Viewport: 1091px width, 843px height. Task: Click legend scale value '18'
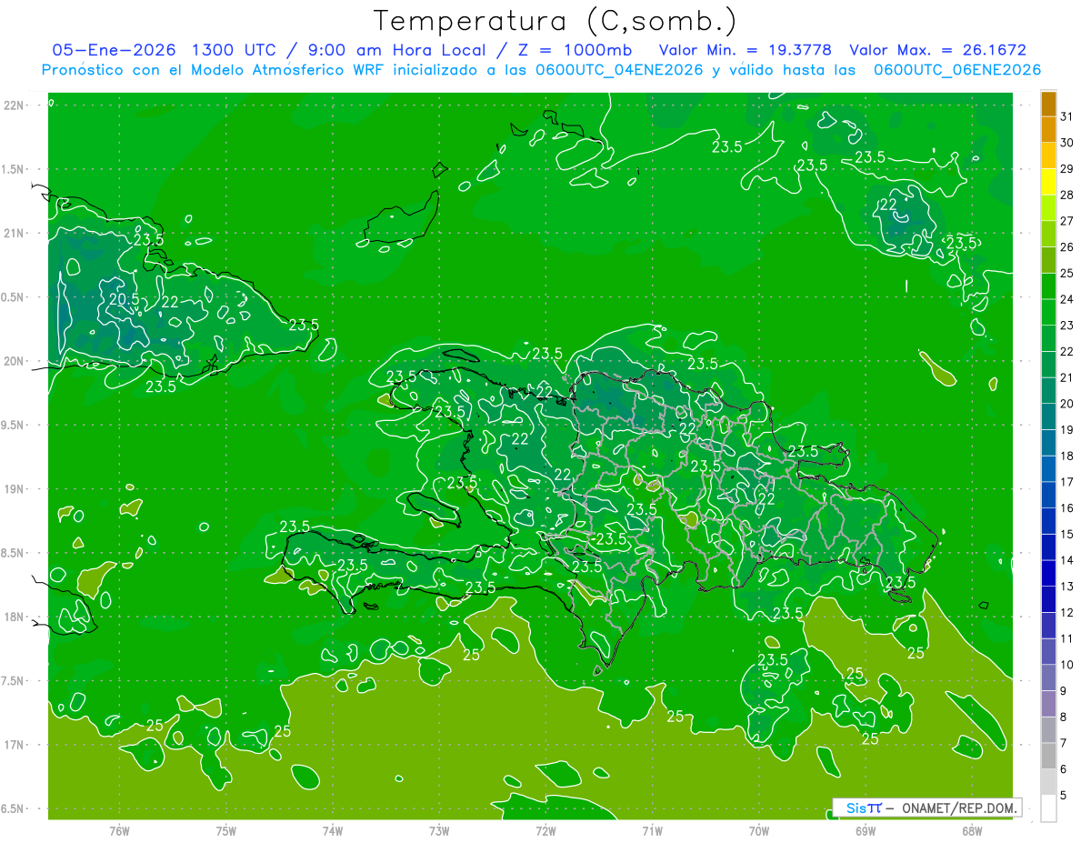(x=1067, y=457)
